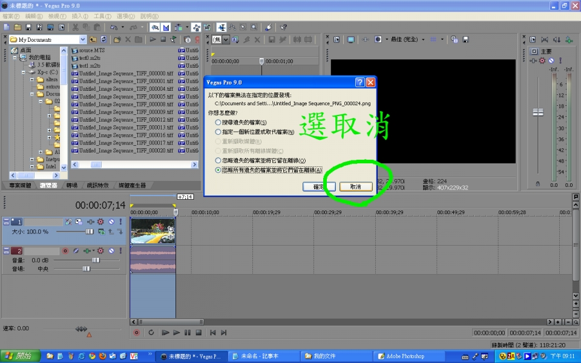Click the dialog's help question mark icon
This screenshot has width=581, height=363.
(x=359, y=82)
